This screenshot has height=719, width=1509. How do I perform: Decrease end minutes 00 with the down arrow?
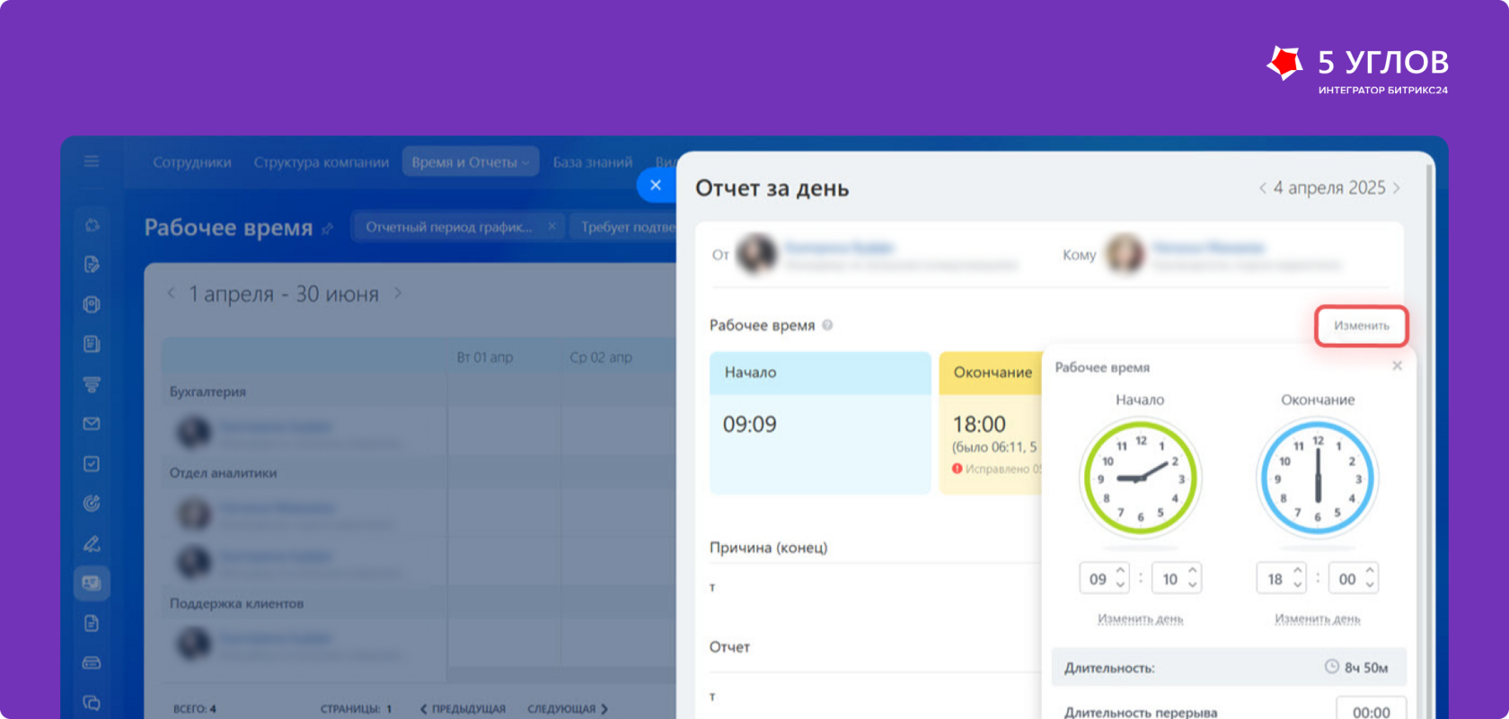pyautogui.click(x=1370, y=585)
